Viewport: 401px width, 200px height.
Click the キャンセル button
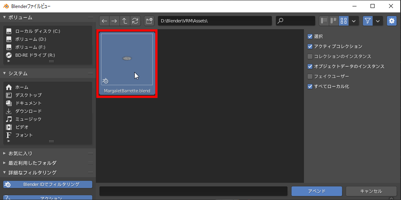371,191
